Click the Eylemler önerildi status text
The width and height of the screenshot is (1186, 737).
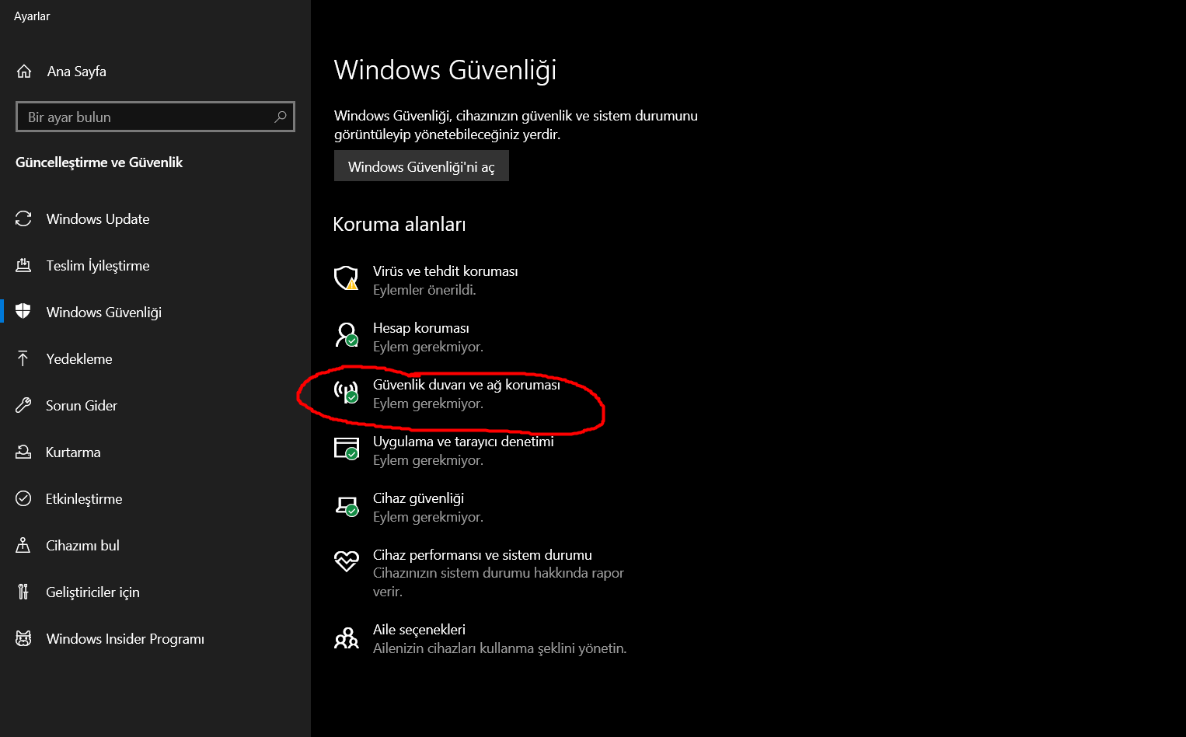pyautogui.click(x=424, y=290)
